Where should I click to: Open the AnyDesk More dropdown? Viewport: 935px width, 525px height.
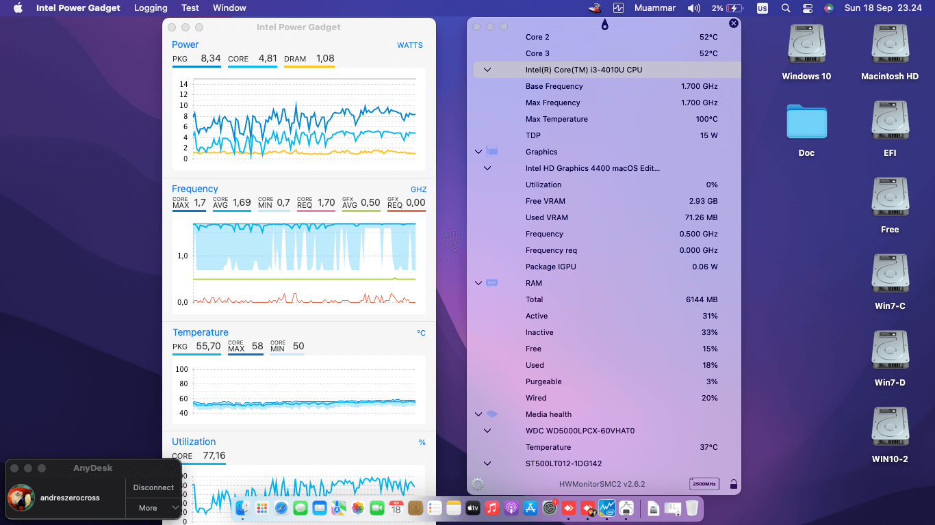click(x=153, y=508)
